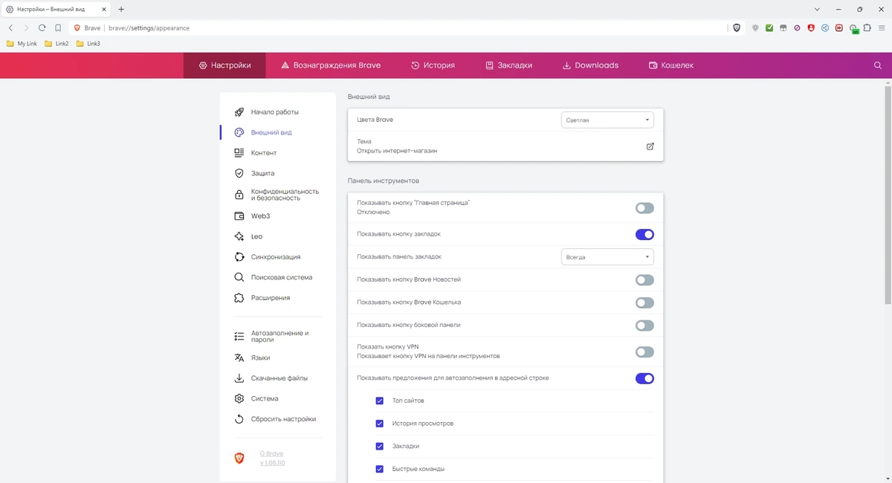This screenshot has height=483, width=892.
Task: Uncheck the Закладки autocomplete checkbox
Action: pos(380,447)
